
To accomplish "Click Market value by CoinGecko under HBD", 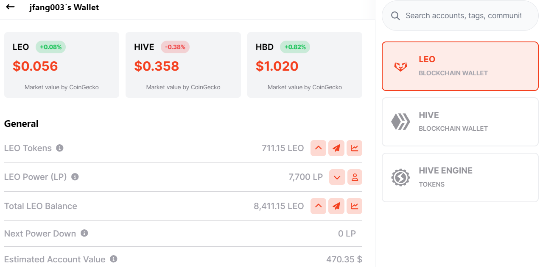I will click(305, 87).
